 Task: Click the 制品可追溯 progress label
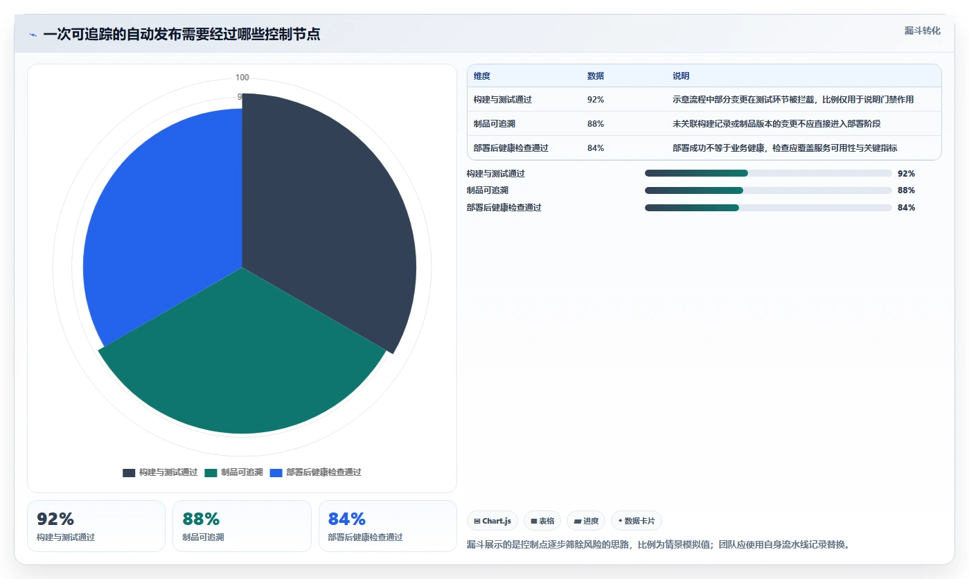tap(488, 190)
